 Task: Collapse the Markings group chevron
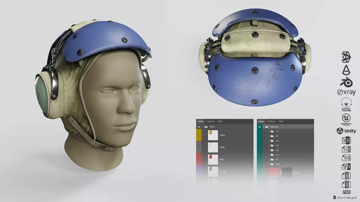point(264,127)
